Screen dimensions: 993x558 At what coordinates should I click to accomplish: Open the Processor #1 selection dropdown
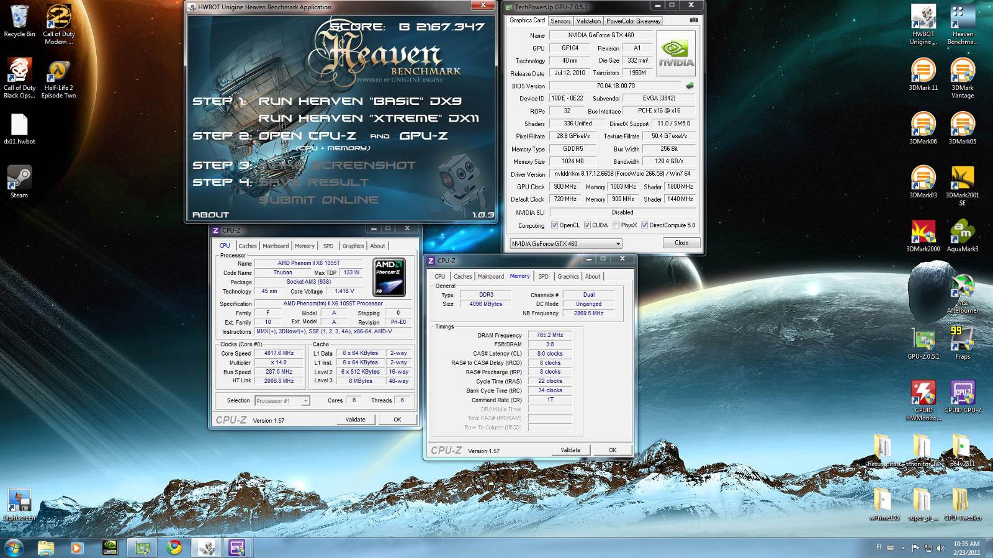tap(282, 401)
